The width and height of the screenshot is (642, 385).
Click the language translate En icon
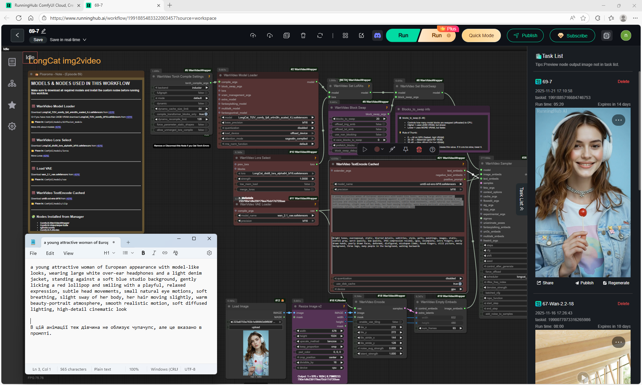click(287, 35)
